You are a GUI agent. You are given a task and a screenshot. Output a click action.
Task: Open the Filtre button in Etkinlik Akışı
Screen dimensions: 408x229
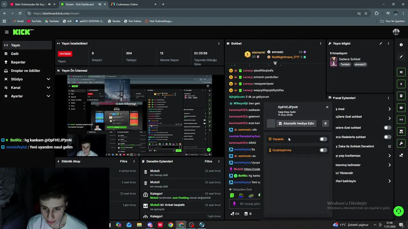[x=124, y=162]
